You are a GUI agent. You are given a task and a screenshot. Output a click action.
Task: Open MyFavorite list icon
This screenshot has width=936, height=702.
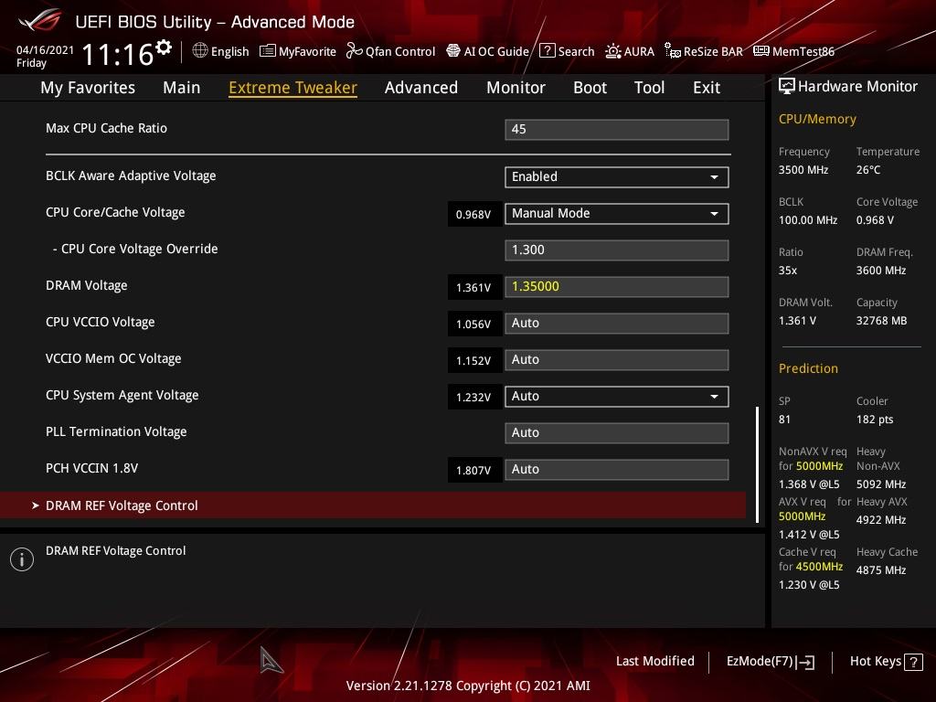pyautogui.click(x=268, y=51)
